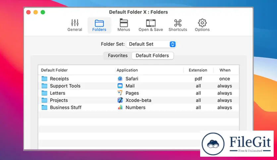Sort by the Default Folder column header
The image size is (277, 160).
point(54,70)
